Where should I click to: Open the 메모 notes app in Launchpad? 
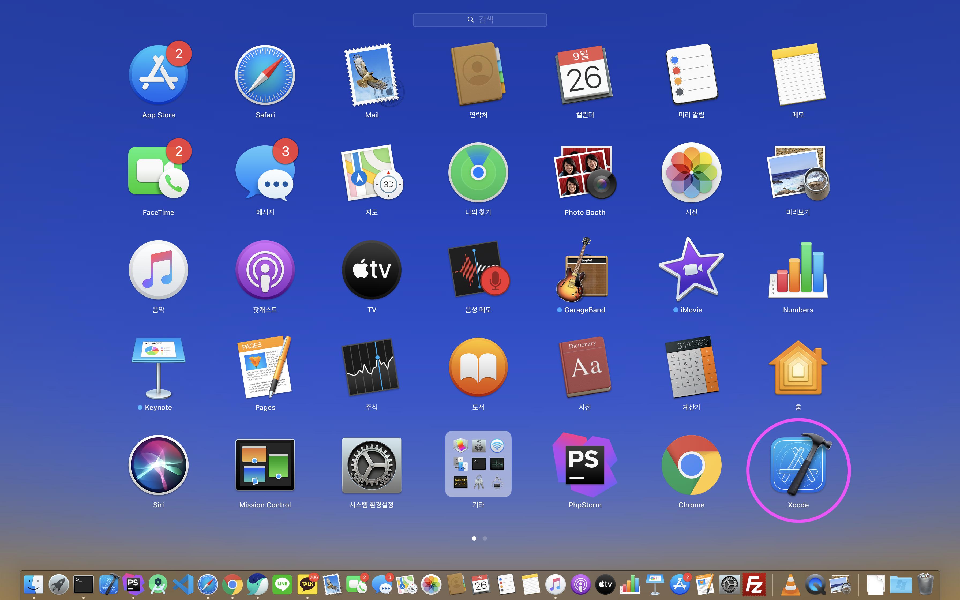(x=798, y=74)
